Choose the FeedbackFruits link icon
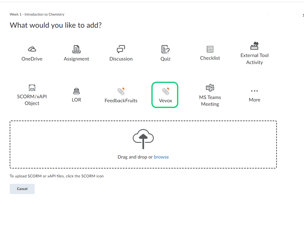Screen dimensions: 304x228 click(x=121, y=91)
